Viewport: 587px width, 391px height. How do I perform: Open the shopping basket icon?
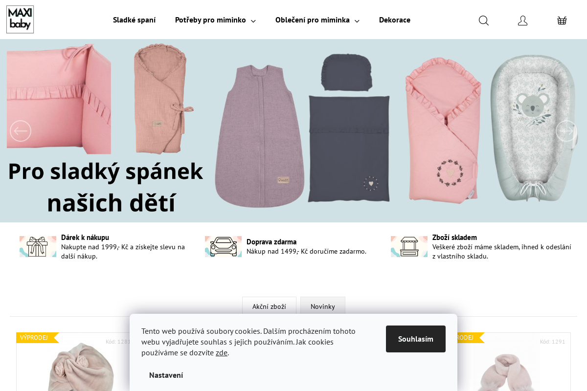click(562, 21)
